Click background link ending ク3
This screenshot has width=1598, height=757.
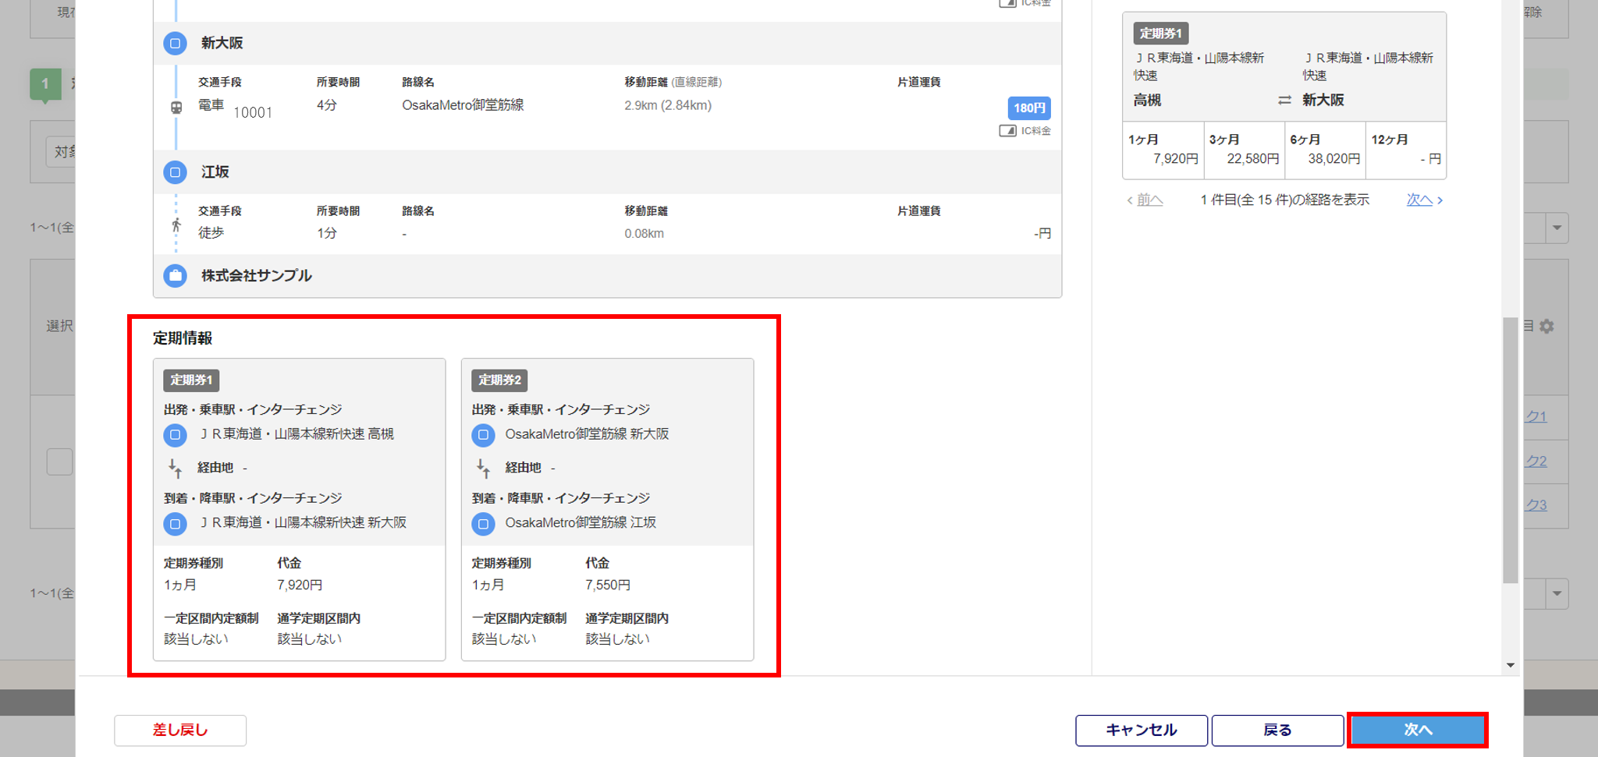click(x=1536, y=505)
